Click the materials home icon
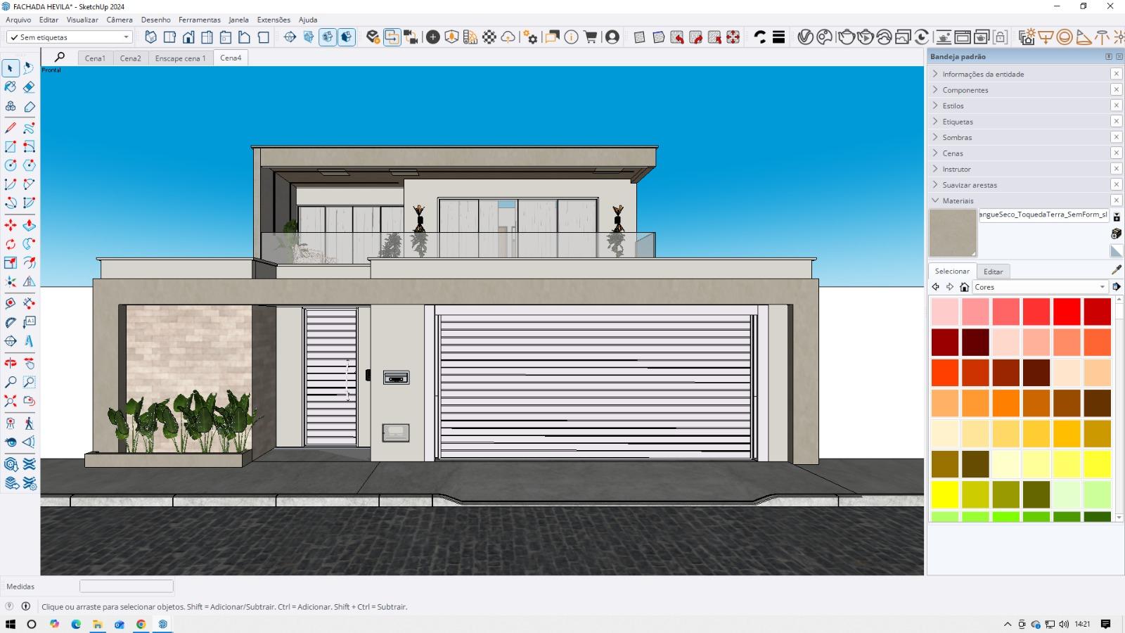 coord(964,287)
